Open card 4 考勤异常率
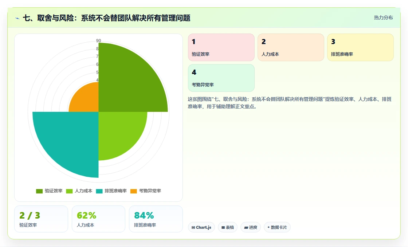The image size is (408, 247). 221,78
